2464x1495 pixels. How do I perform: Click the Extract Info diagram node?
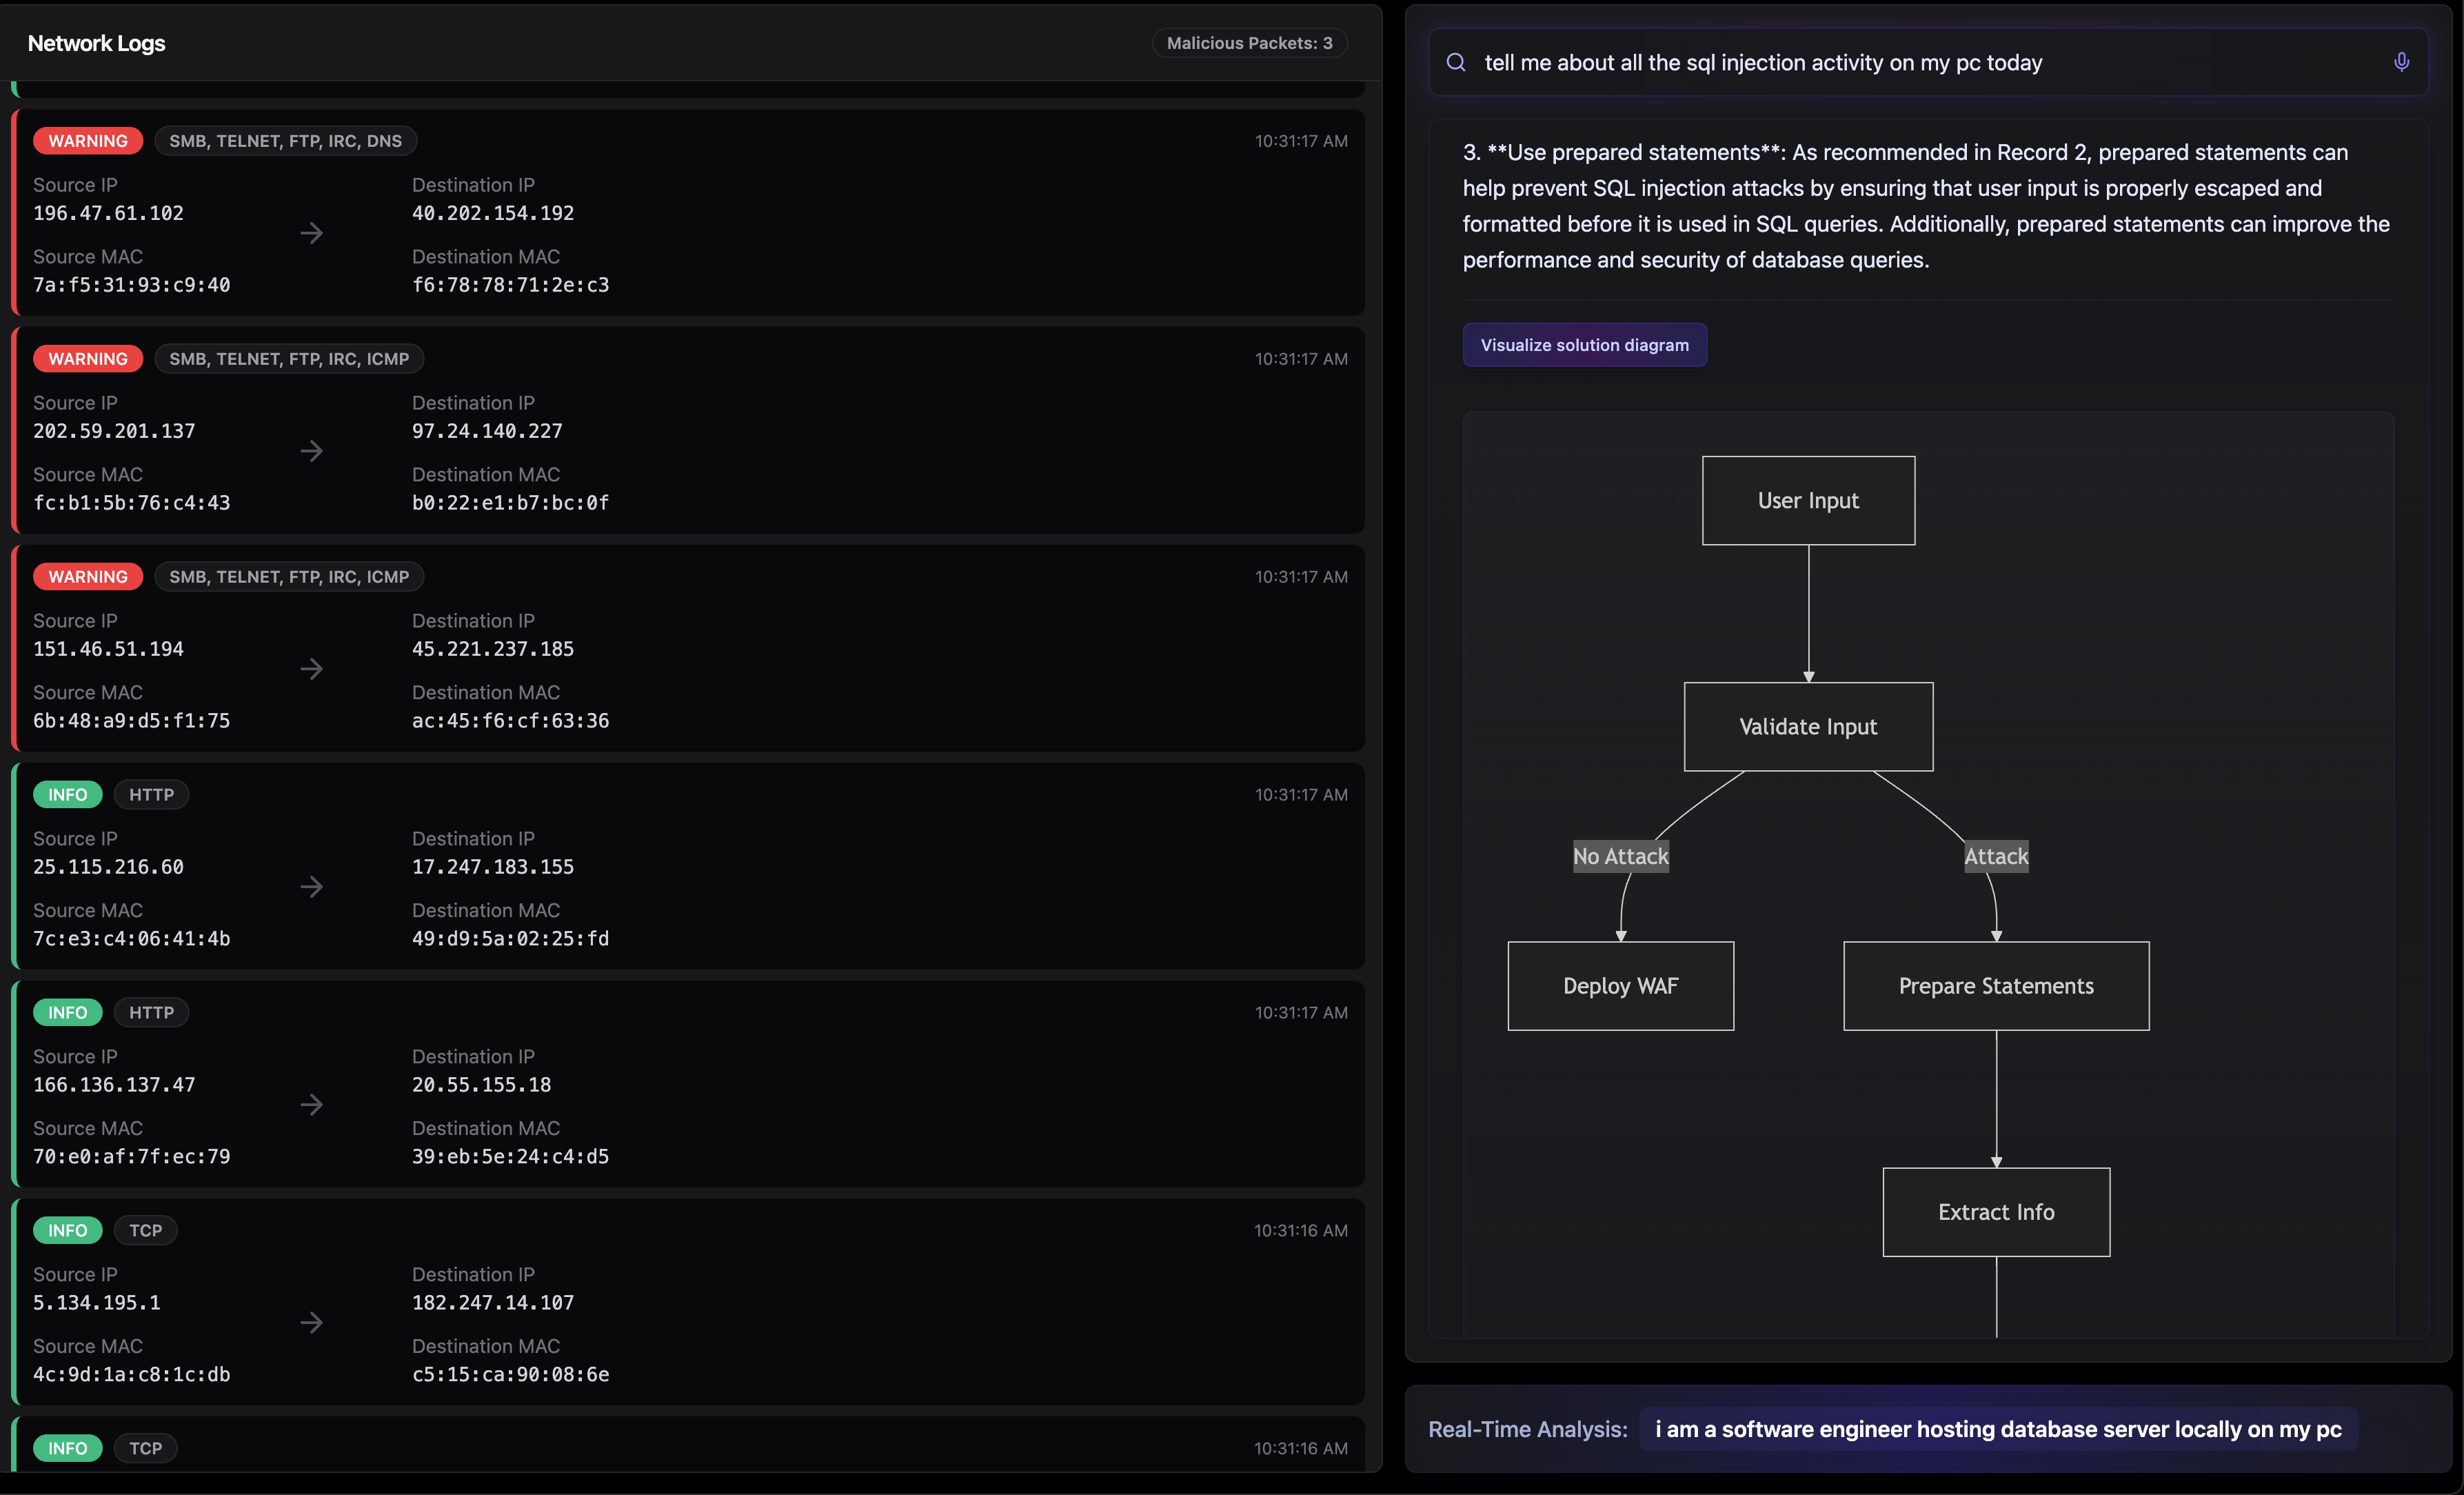tap(1996, 1212)
